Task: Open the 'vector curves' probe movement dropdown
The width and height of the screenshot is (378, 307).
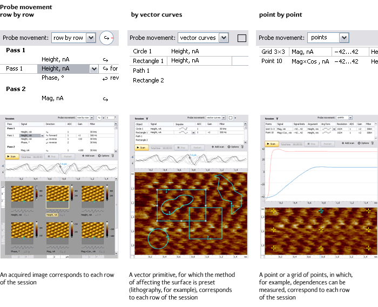Action: pyautogui.click(x=224, y=38)
